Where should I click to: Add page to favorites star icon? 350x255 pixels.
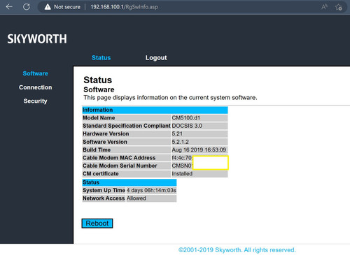(x=338, y=7)
